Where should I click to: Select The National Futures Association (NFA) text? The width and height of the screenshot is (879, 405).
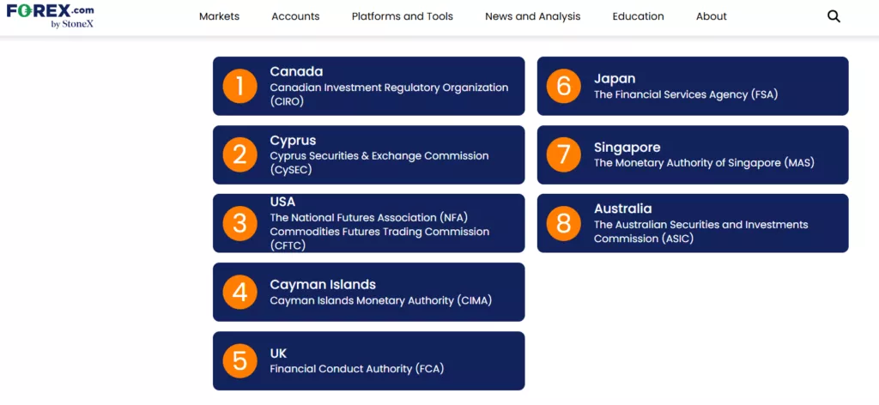coord(369,217)
